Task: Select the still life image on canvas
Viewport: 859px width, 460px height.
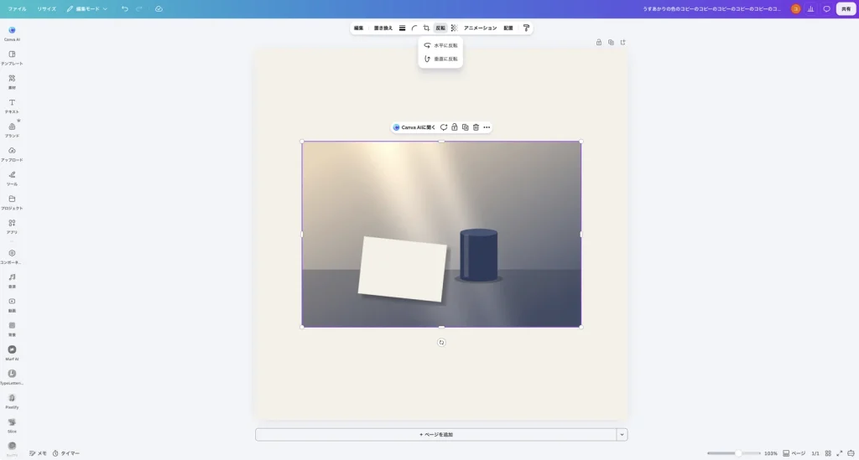Action: click(x=441, y=234)
